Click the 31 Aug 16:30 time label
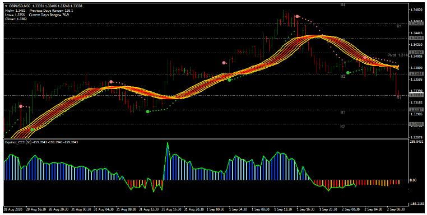This screenshot has height=215, width=427. 171,209
